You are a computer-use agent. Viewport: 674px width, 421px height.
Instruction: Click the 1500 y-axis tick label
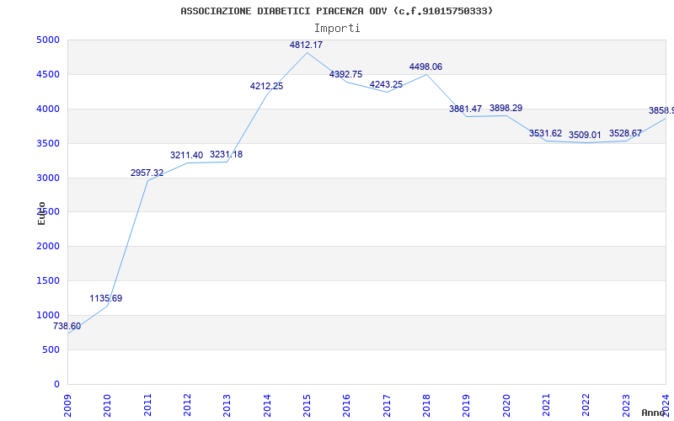click(48, 281)
